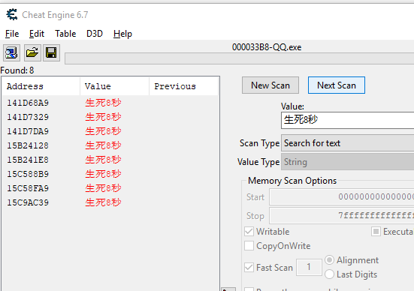
Task: Open the File menu
Action: 12,34
